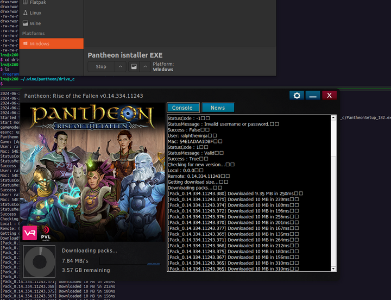Select Wine runner in Lutris sidebar
The image size is (391, 300).
tap(52, 23)
